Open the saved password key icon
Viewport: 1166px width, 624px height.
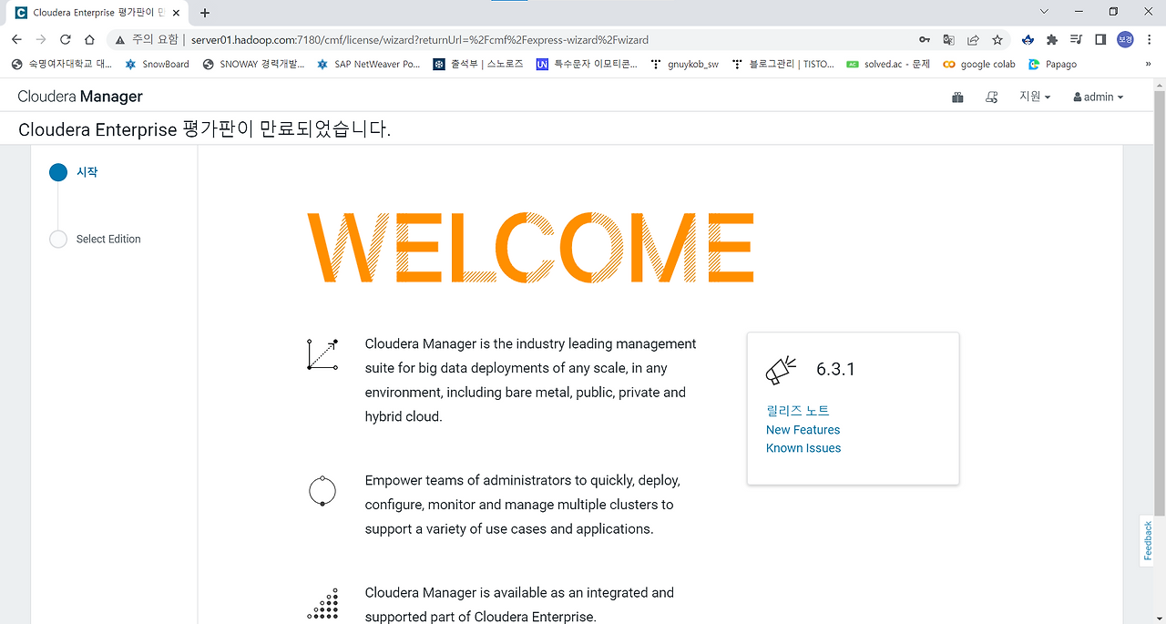925,39
